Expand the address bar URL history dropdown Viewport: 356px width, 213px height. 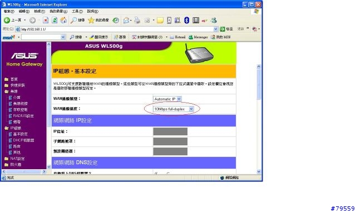(216, 29)
